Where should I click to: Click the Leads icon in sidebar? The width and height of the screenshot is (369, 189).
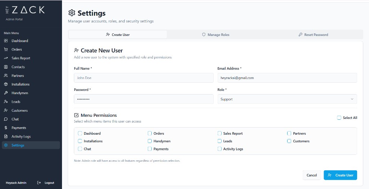pos(6,102)
